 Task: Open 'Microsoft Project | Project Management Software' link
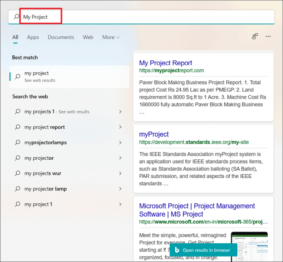(x=197, y=210)
